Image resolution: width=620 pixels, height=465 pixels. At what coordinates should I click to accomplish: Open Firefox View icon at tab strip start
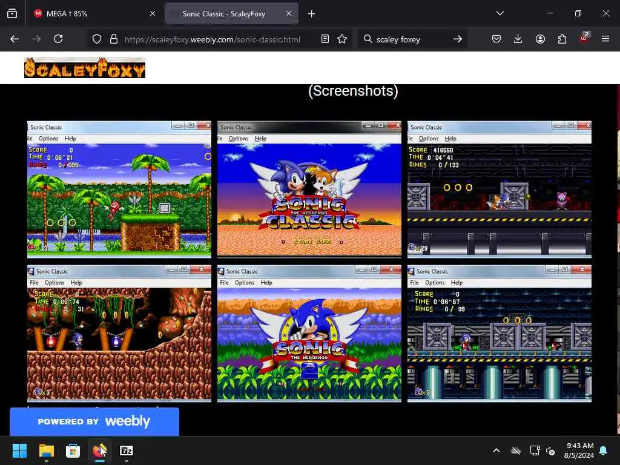click(x=12, y=13)
